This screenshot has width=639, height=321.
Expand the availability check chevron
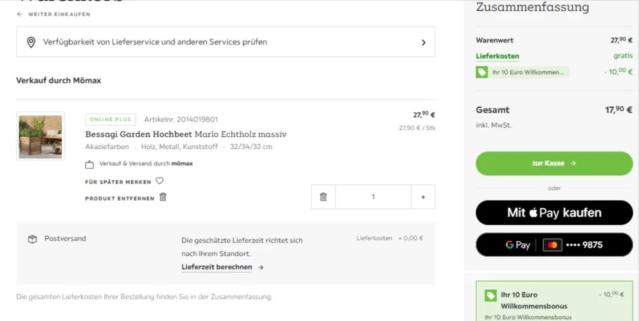(423, 42)
